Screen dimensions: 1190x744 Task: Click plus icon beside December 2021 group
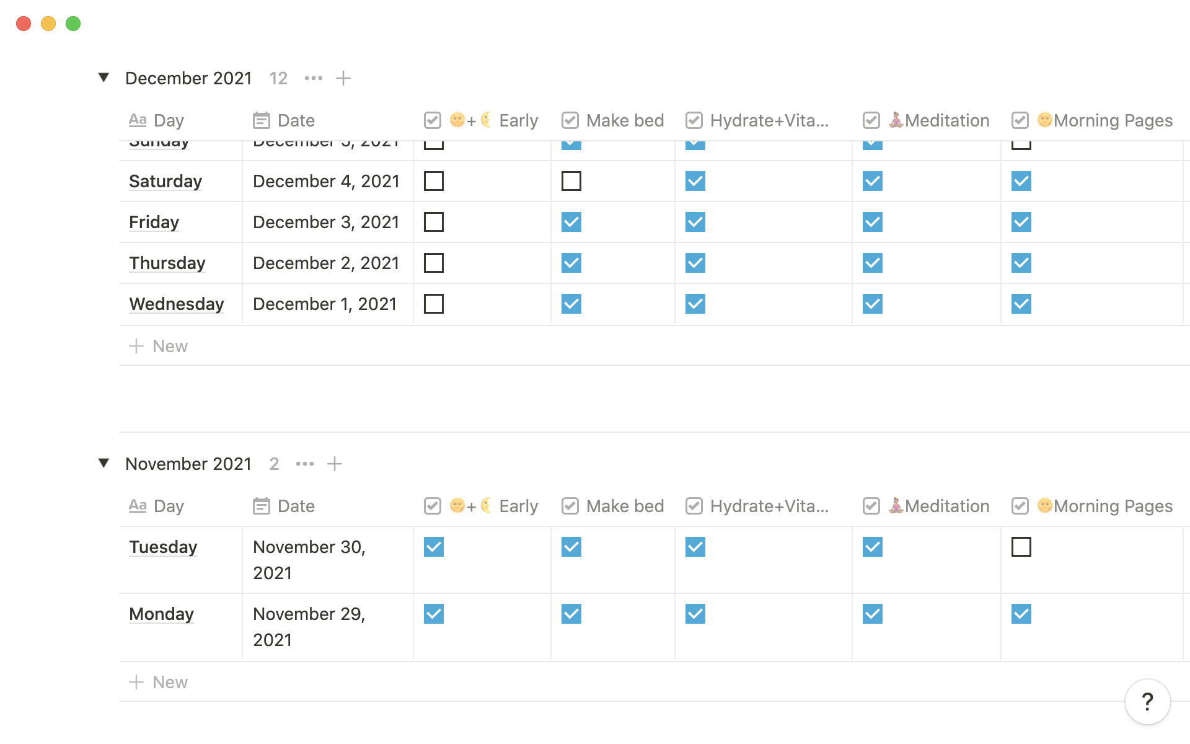343,78
